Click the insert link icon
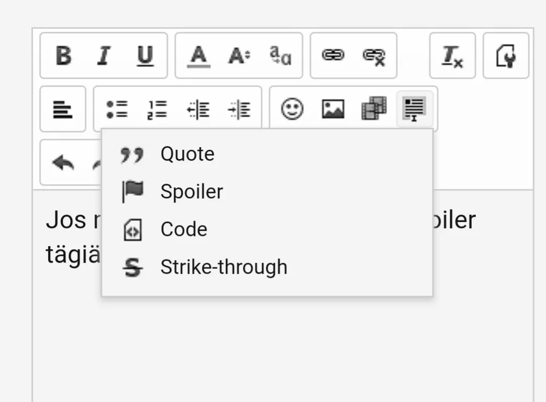The image size is (546, 402). click(x=333, y=55)
